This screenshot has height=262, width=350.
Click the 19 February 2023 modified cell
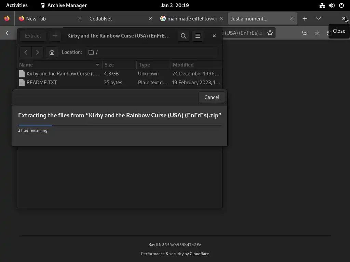pos(196,83)
